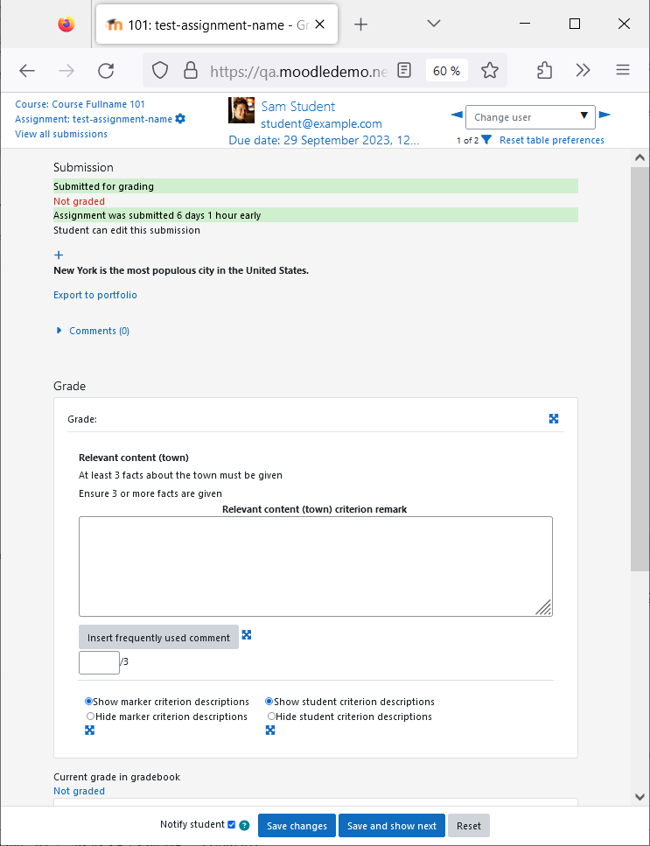
Task: Click red 'Not graded' submission status
Action: click(79, 201)
